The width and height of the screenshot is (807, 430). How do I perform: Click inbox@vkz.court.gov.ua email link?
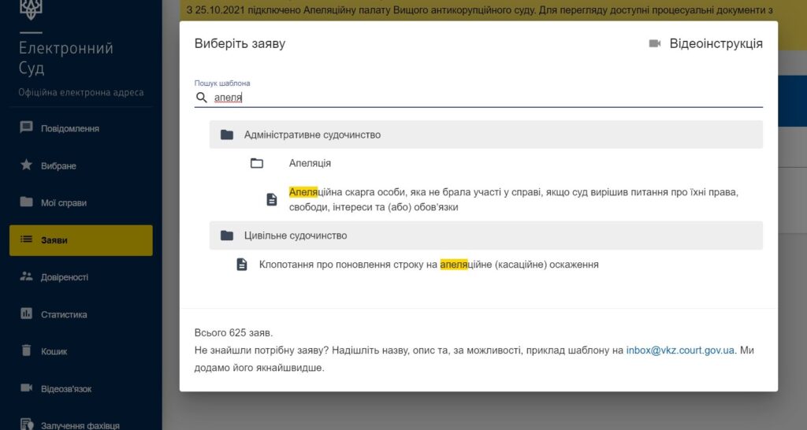coord(680,350)
